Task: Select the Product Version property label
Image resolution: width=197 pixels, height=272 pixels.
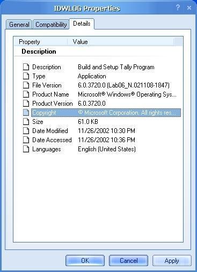Action: click(x=53, y=104)
